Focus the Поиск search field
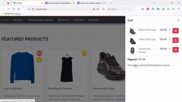This screenshot has height=102, width=182. pyautogui.click(x=121, y=9)
